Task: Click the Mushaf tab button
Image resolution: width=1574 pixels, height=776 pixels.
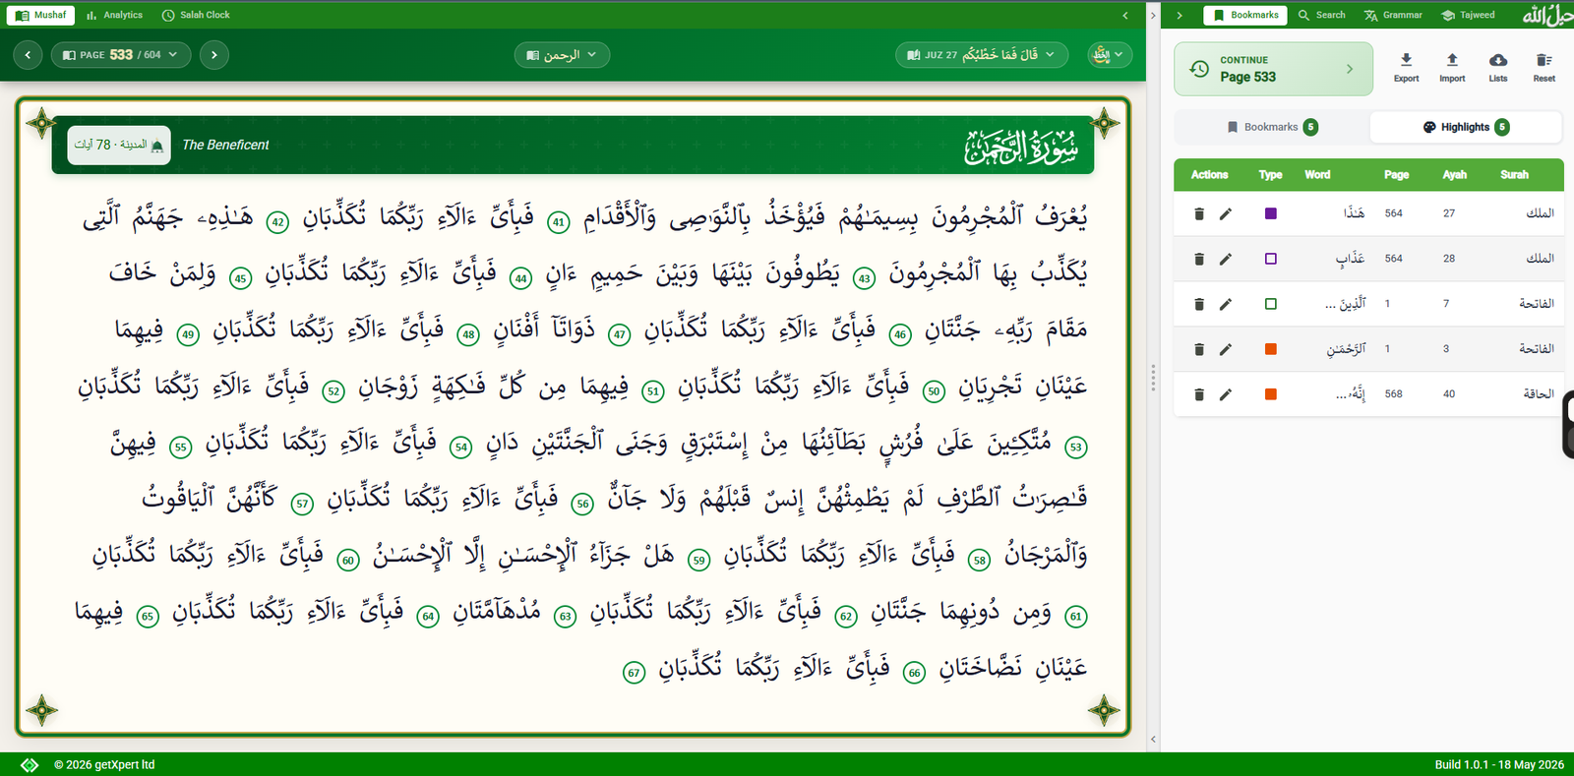Action: click(x=41, y=15)
